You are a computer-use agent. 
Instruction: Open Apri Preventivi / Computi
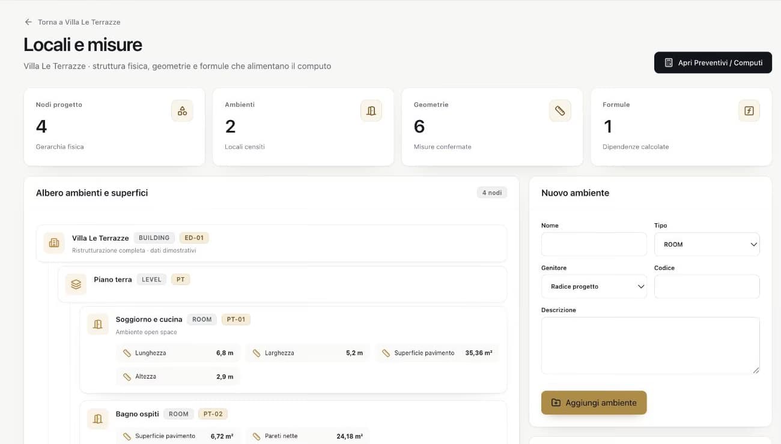(x=713, y=62)
